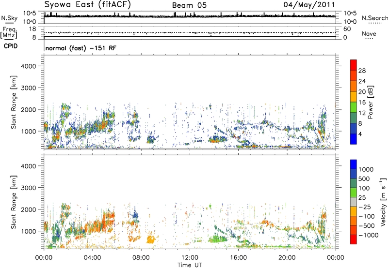Screen dimensions: 388x268
Task: Click the '100' label on velocity colorbar
Action: click(x=364, y=188)
